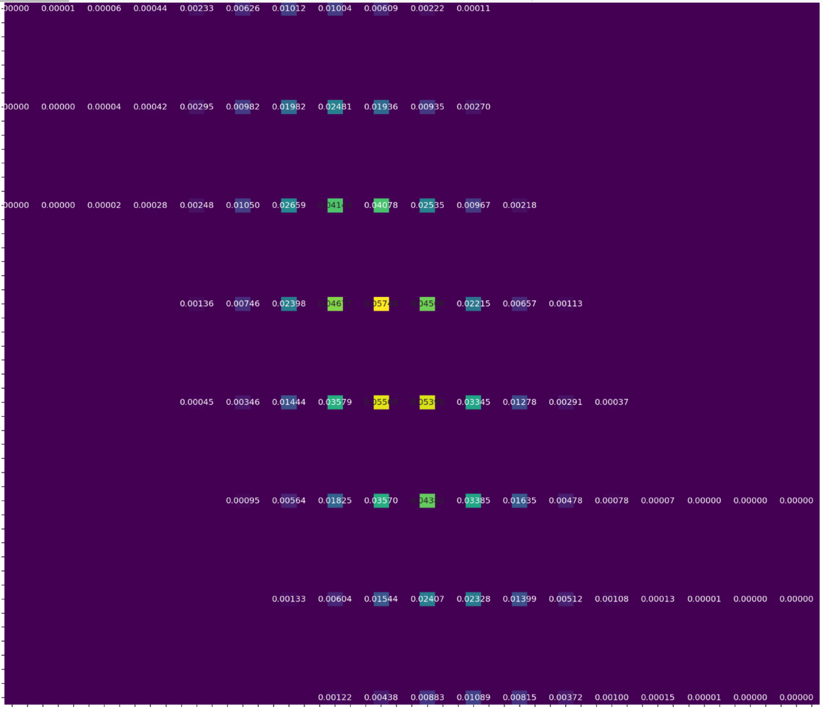Click the cell reading 0.01825
This screenshot has height=707, width=823.
click(x=335, y=500)
